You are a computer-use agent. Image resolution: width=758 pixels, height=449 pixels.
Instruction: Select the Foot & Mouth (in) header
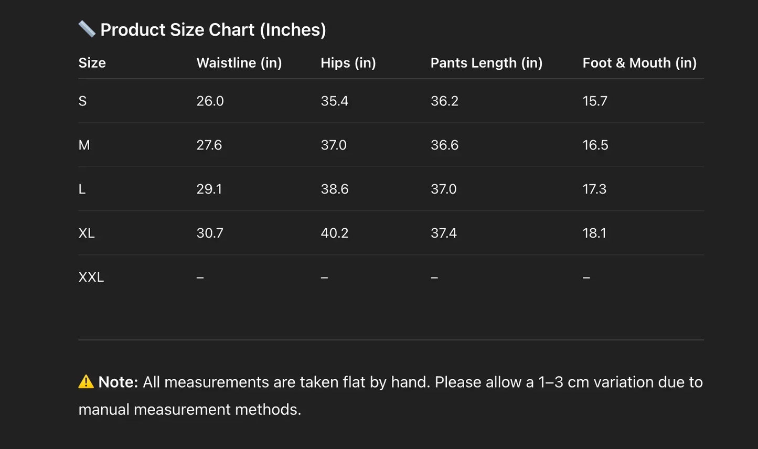click(639, 63)
